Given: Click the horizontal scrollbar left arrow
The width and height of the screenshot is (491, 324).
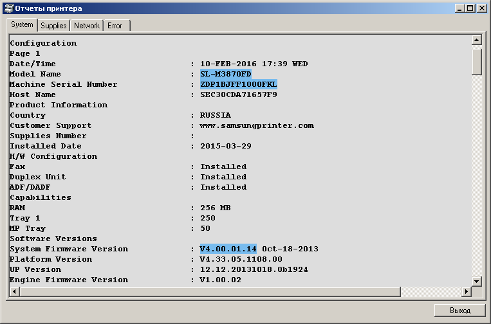Looking at the screenshot, I should pyautogui.click(x=14, y=291).
